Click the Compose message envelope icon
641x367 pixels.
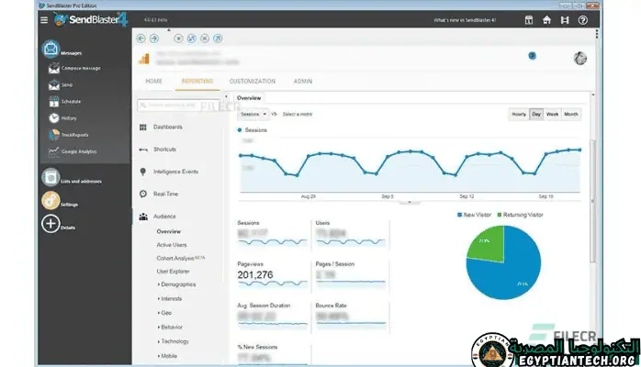(x=53, y=68)
